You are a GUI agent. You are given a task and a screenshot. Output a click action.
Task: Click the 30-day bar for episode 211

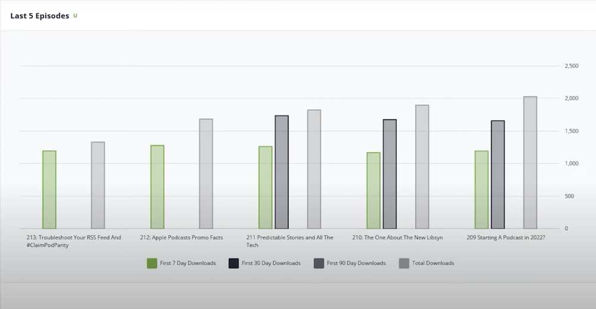pyautogui.click(x=281, y=172)
